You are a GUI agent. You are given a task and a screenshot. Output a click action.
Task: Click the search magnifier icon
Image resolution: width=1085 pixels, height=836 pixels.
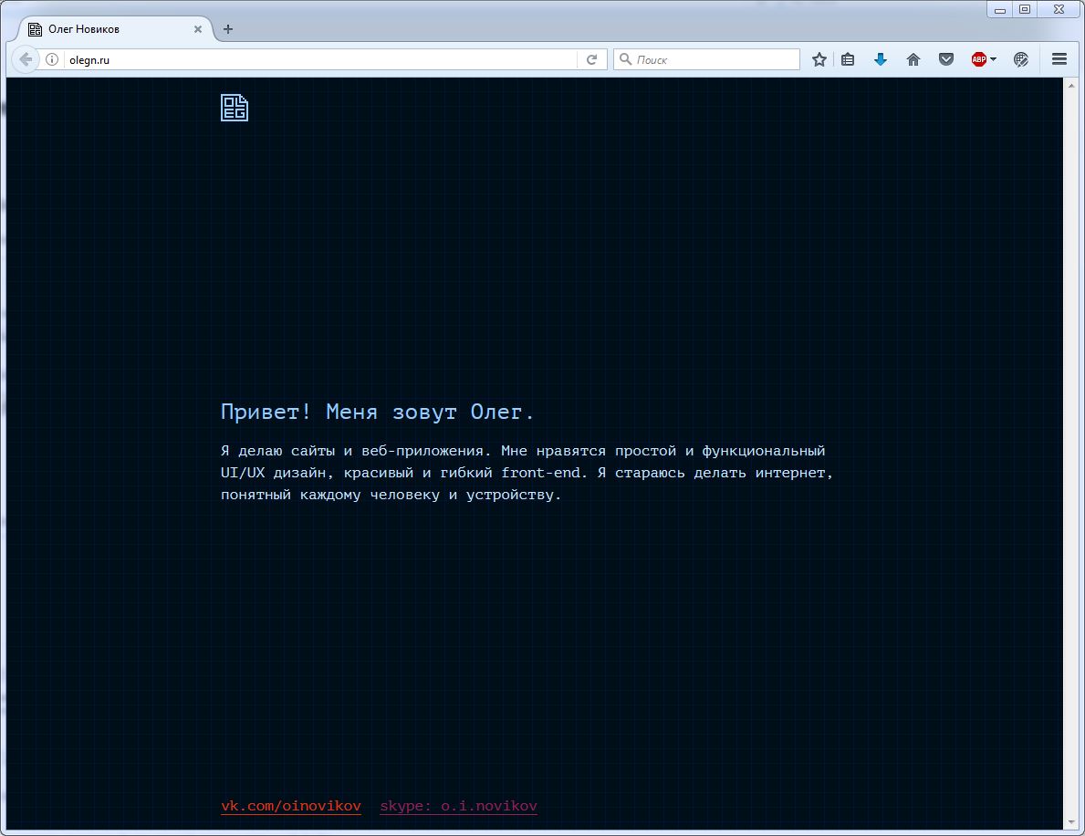625,59
